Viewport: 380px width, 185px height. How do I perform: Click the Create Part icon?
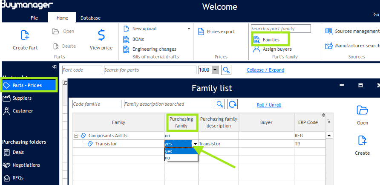point(25,35)
